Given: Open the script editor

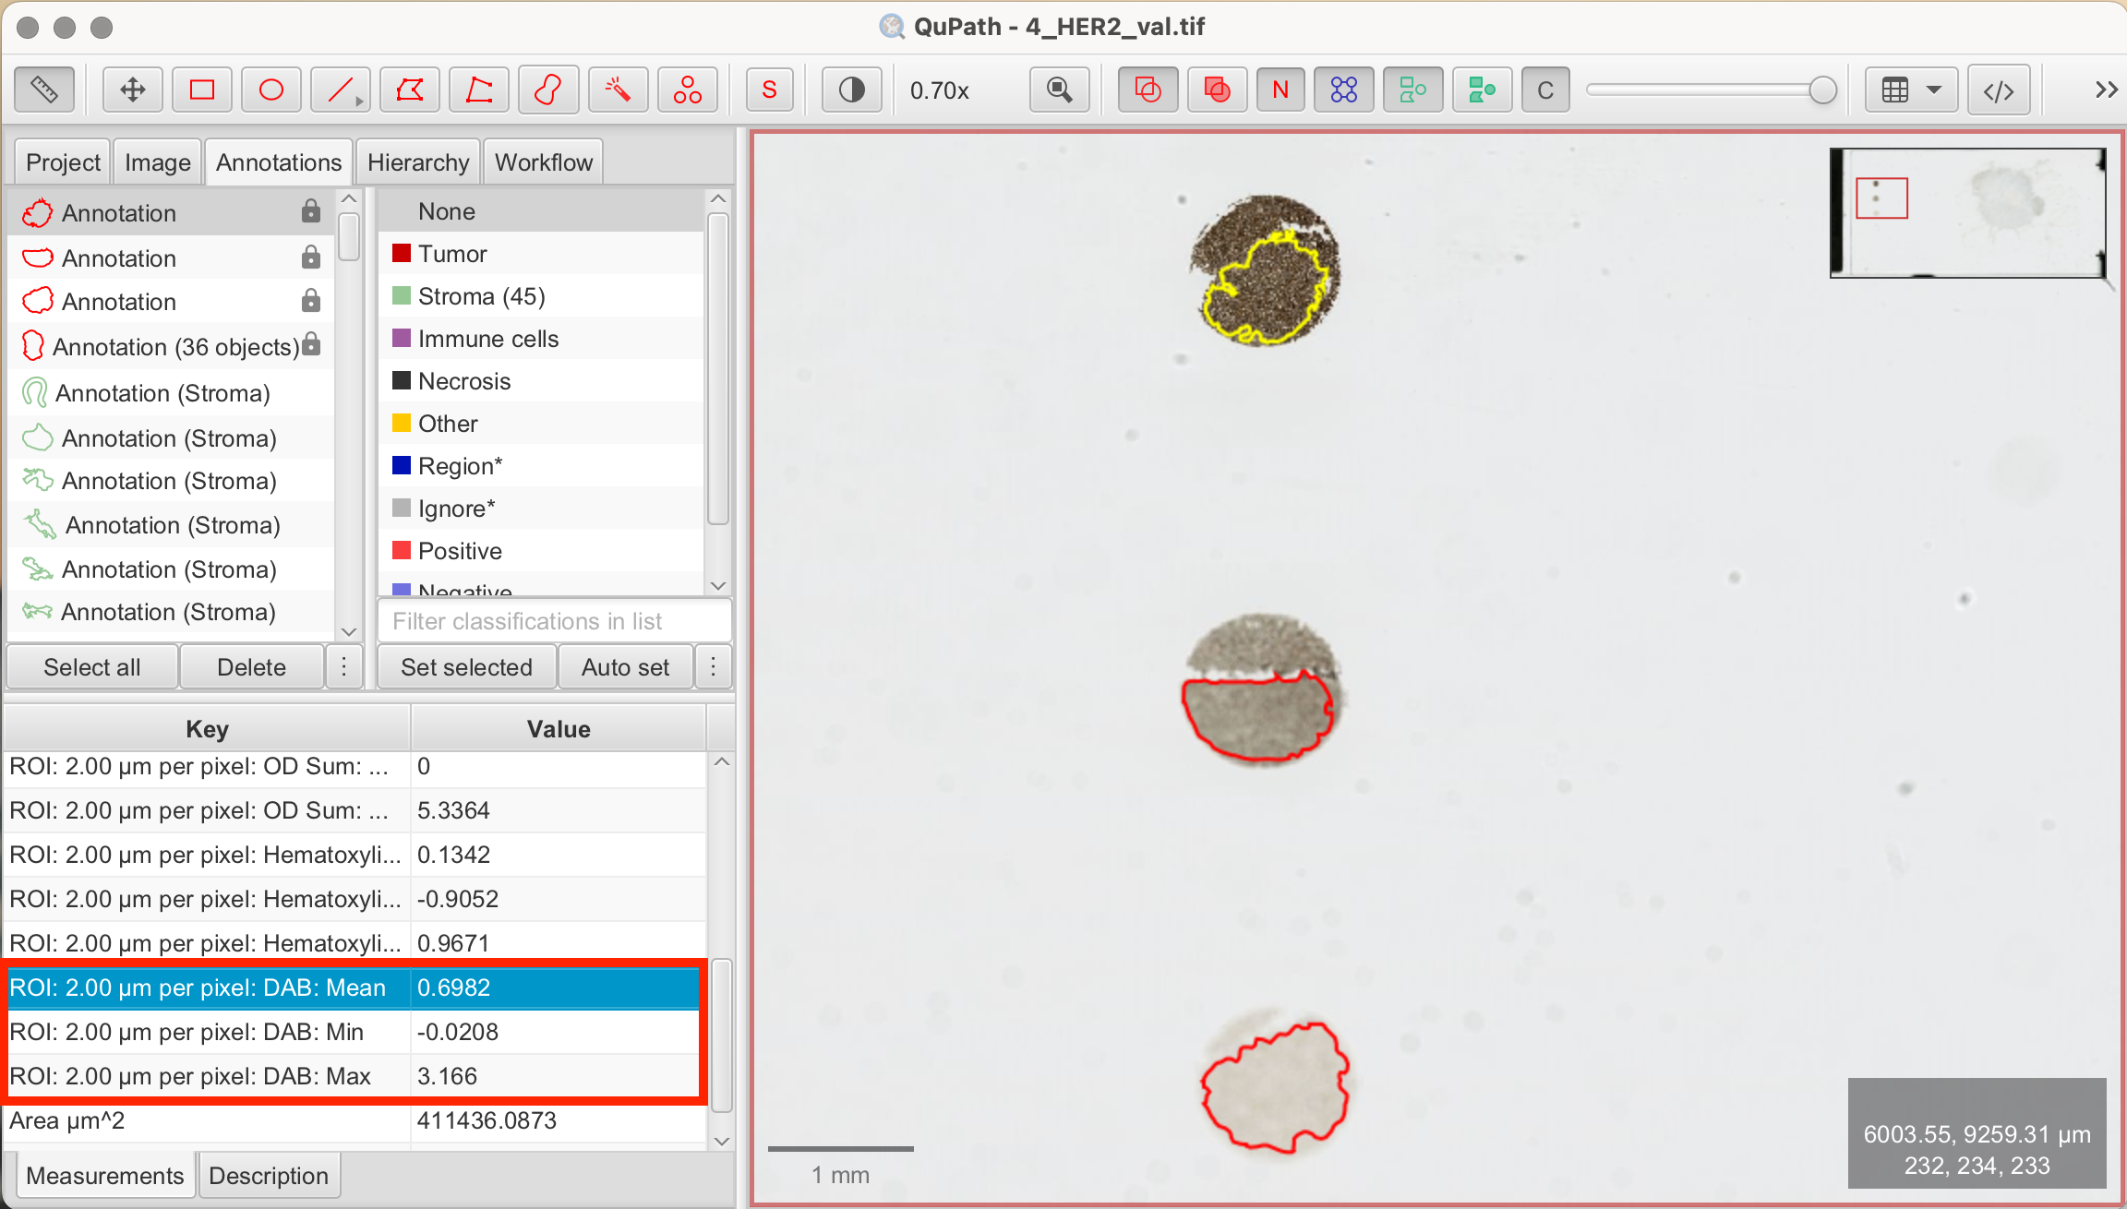Looking at the screenshot, I should pyautogui.click(x=1999, y=90).
